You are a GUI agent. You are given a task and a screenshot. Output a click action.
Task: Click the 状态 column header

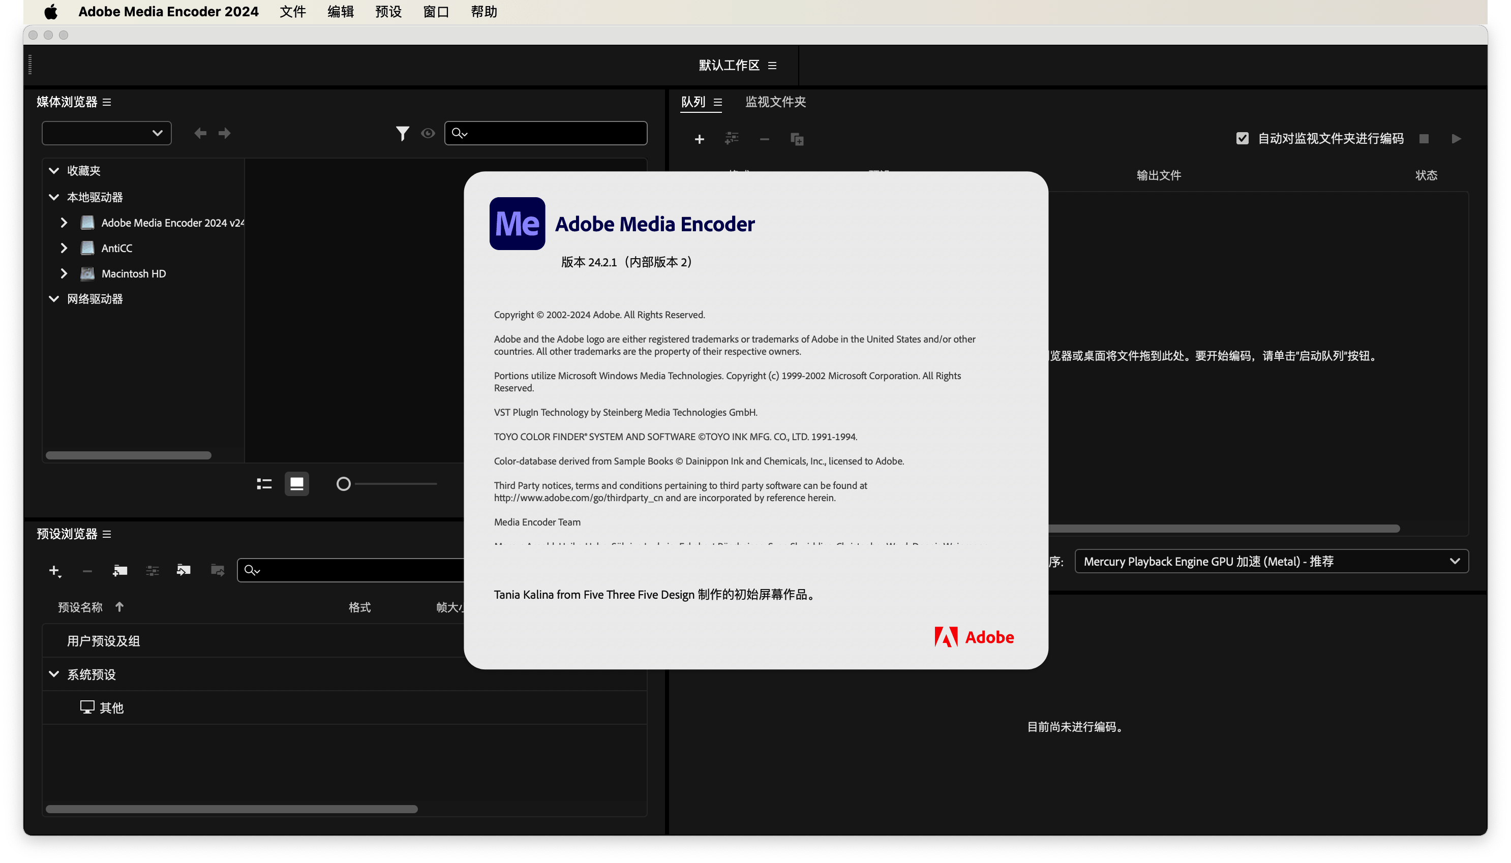click(x=1426, y=175)
